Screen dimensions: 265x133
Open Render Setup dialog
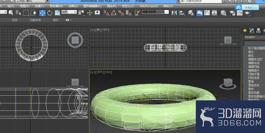(232, 13)
